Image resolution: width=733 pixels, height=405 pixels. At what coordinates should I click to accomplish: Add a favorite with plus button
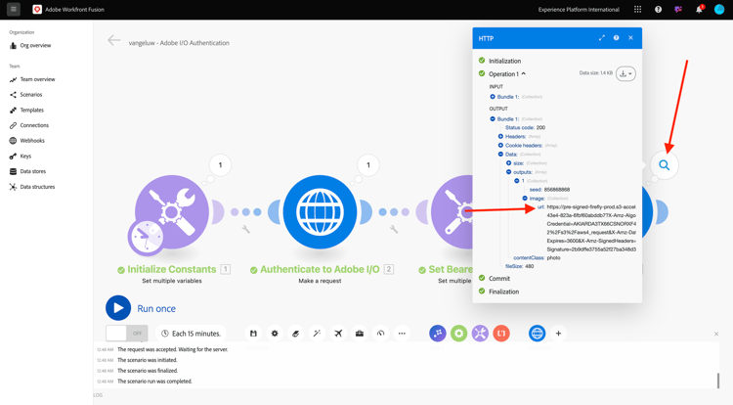pos(558,334)
